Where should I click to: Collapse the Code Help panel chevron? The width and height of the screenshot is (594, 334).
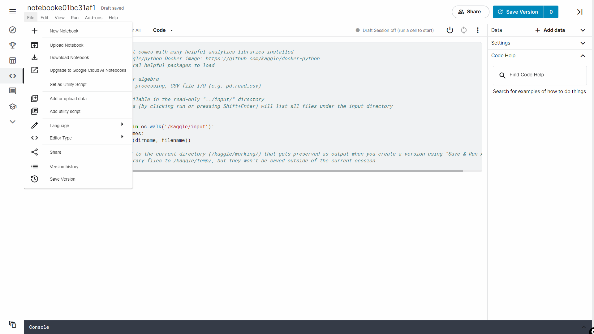pyautogui.click(x=583, y=56)
